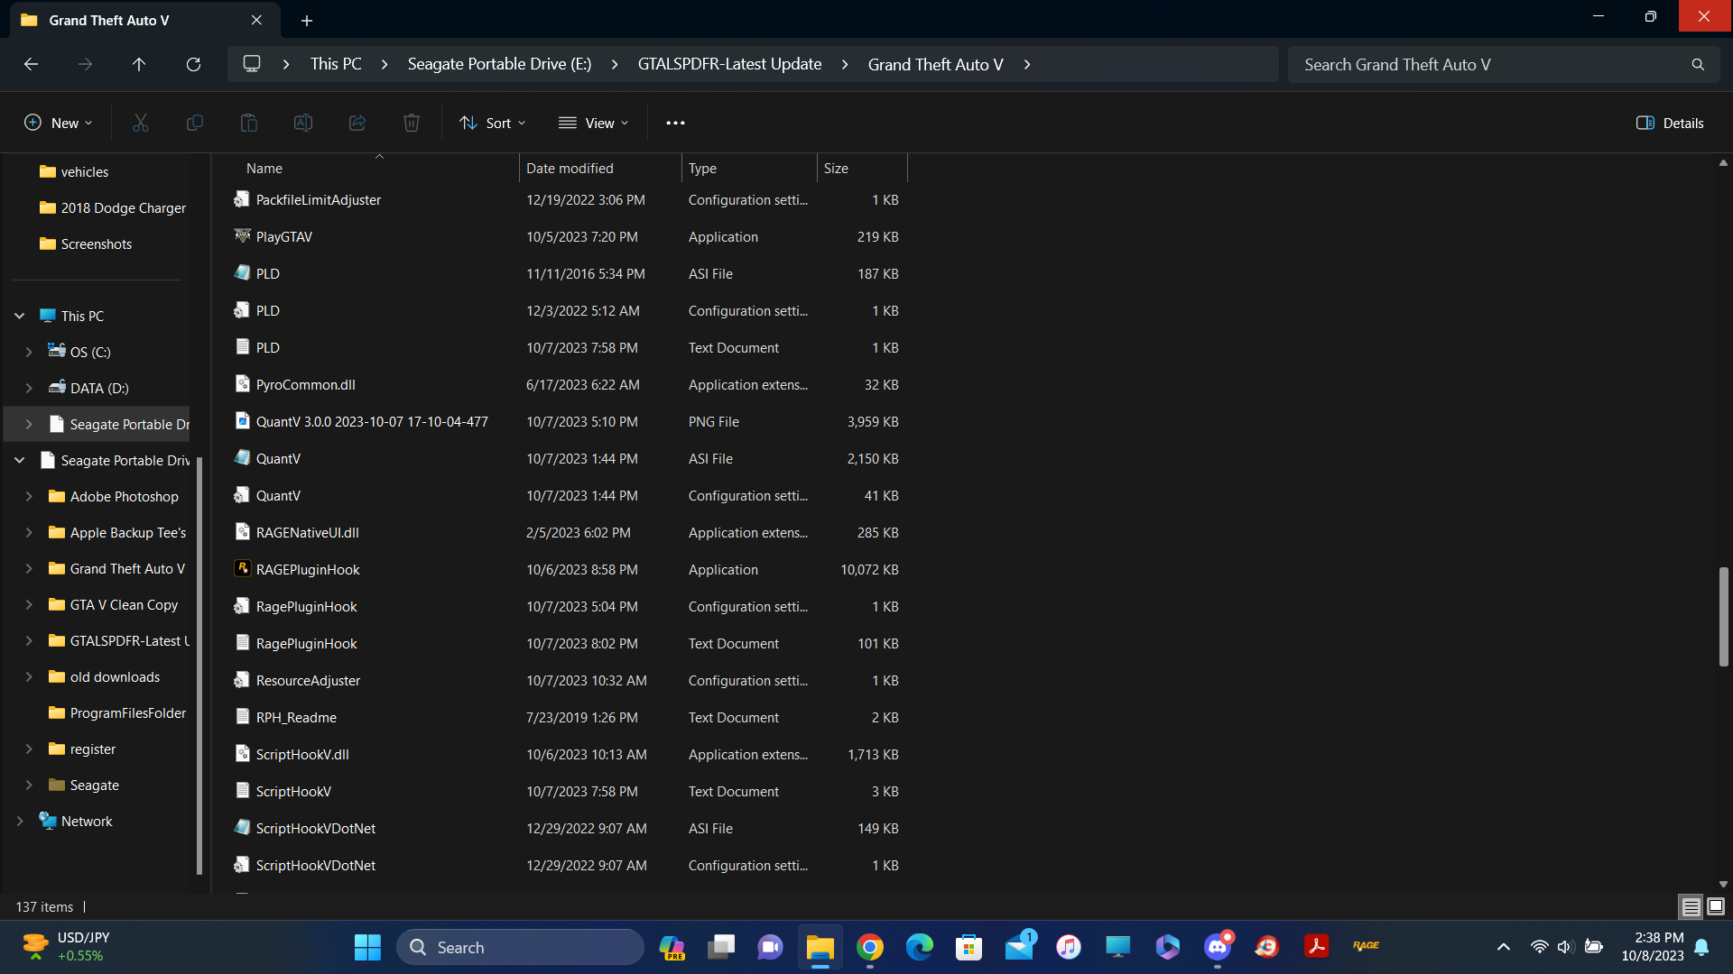Open a new tab with plus button
This screenshot has height=974, width=1733.
[307, 20]
